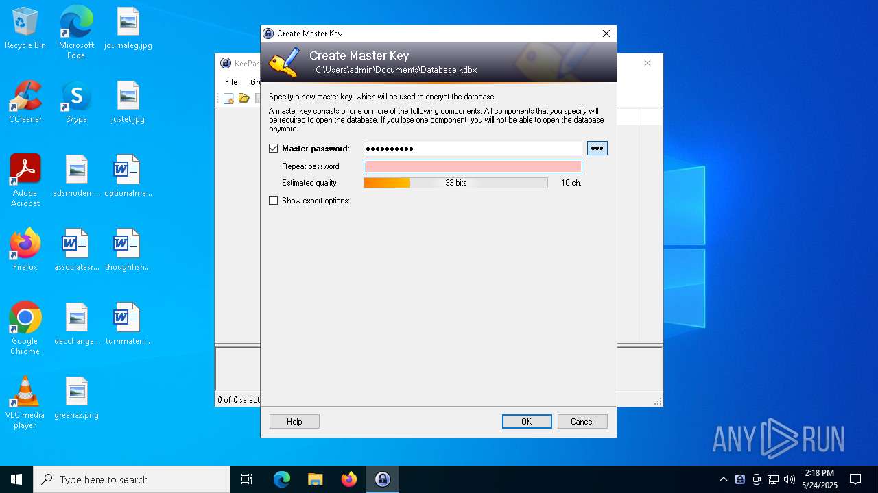Close the KeePass main window
Screen dimensions: 878x493
tap(647, 63)
